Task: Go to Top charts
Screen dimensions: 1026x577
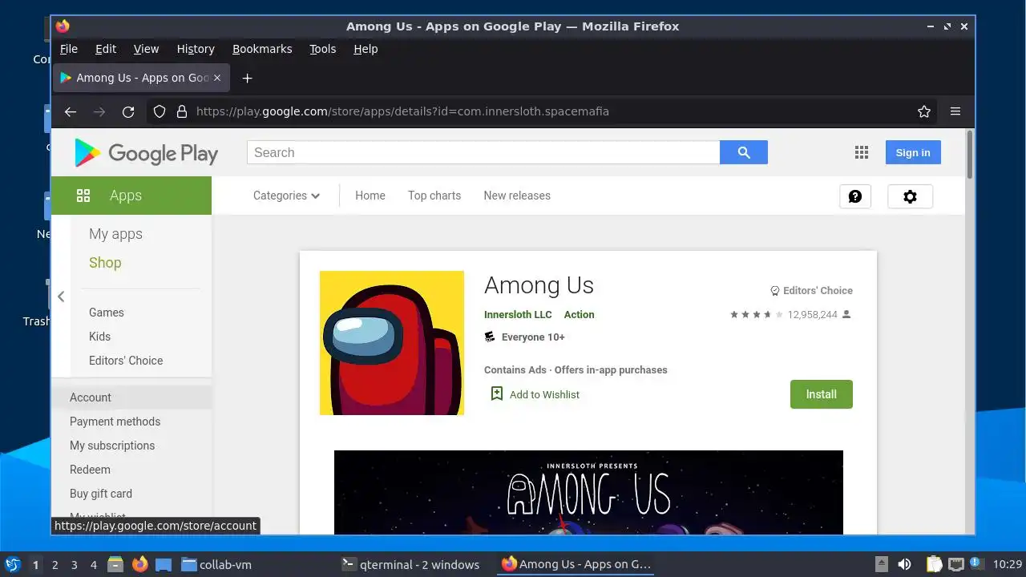Action: tap(434, 196)
